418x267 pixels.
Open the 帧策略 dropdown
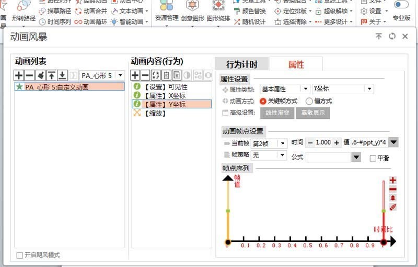[x=282, y=155]
